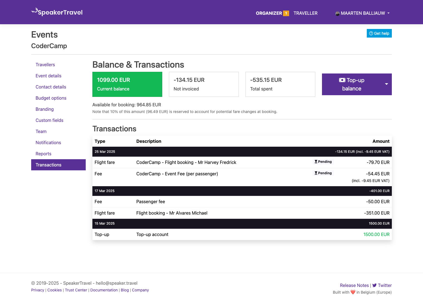The height and width of the screenshot is (302, 423).
Task: Click the Twitter bird icon in footer
Action: (x=374, y=285)
